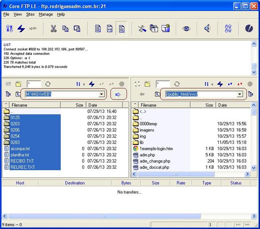This screenshot has height=229, width=260.
Task: Select the adm_change.php remote file
Action: click(155, 161)
